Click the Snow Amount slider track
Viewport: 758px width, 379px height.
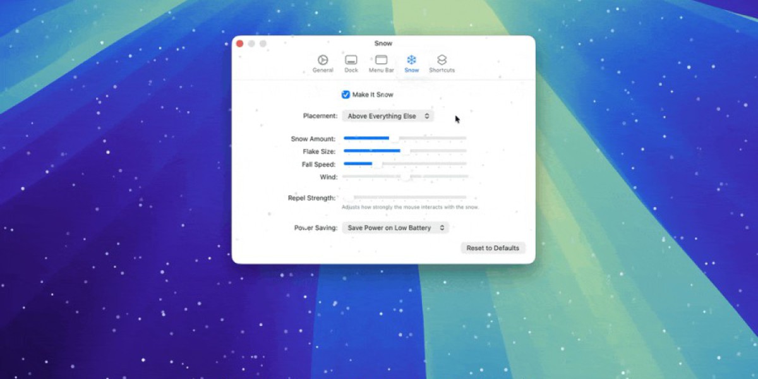(404, 138)
